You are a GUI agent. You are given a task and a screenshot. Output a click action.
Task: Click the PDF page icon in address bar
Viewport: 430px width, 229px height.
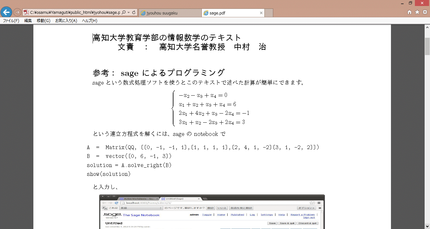pyautogui.click(x=26, y=13)
